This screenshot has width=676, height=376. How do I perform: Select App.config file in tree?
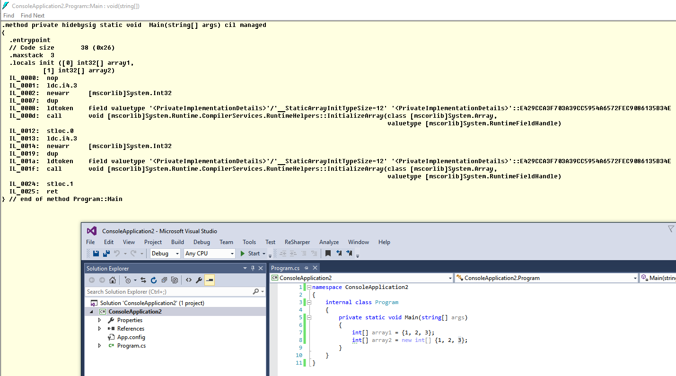tap(131, 337)
